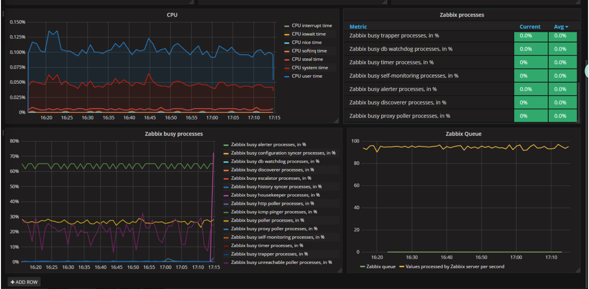Click the plus icon in Add Row
589x289 pixels.
tap(13, 282)
